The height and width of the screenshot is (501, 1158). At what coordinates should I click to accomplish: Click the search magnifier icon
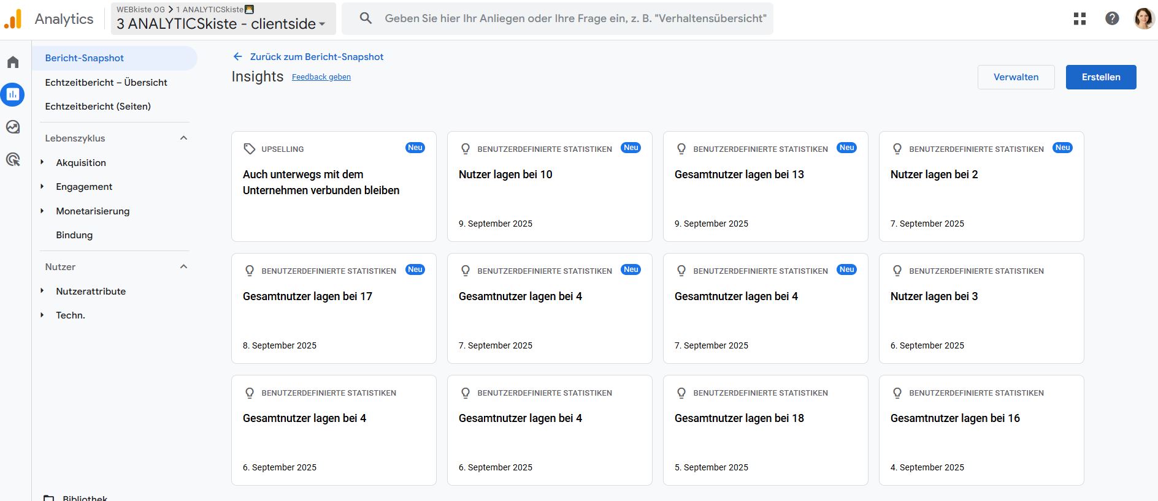pos(366,18)
